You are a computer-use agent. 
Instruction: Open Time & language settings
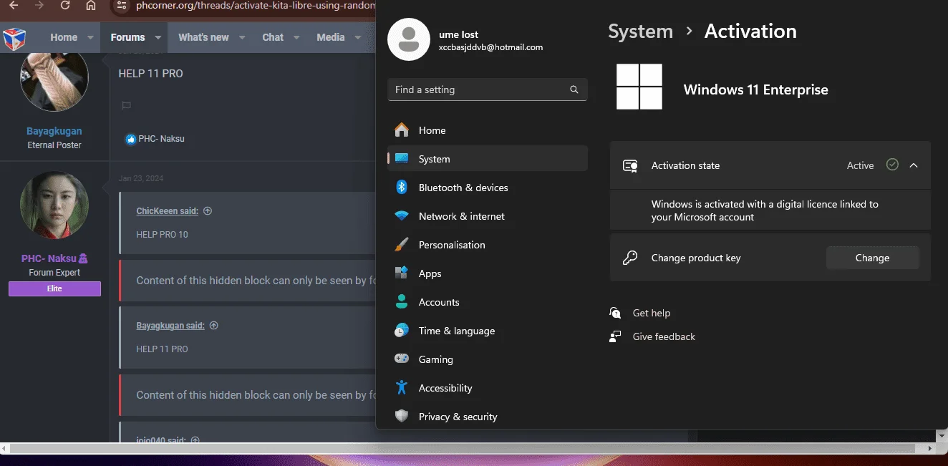tap(488, 331)
